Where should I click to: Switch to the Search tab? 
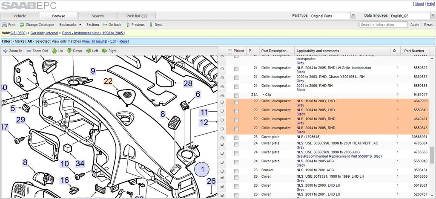tap(98, 16)
